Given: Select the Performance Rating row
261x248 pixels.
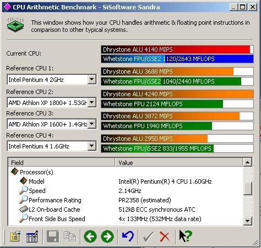Looking at the screenshot, I should [x=126, y=200].
